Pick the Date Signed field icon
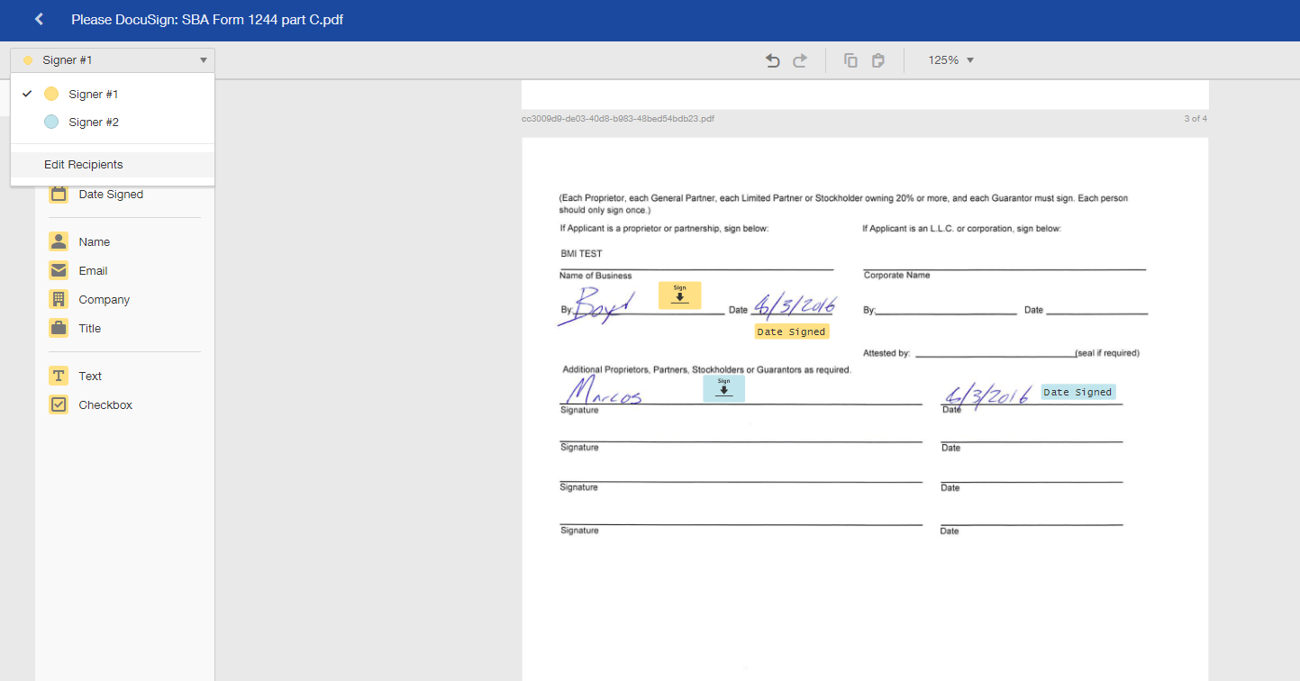 click(x=59, y=194)
